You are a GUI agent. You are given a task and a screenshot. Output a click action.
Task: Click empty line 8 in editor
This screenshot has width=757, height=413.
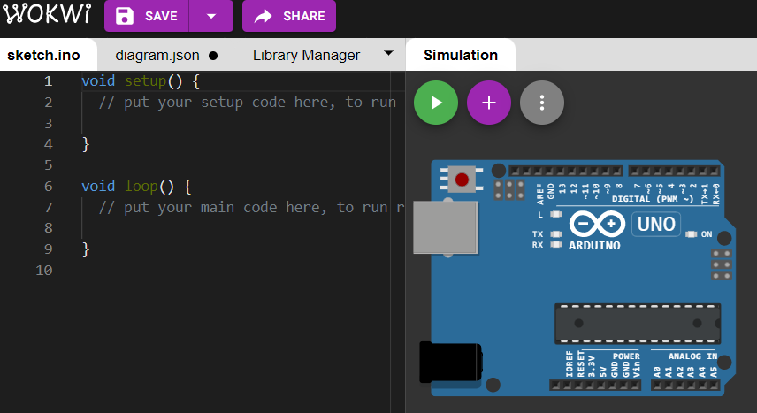(x=241, y=228)
